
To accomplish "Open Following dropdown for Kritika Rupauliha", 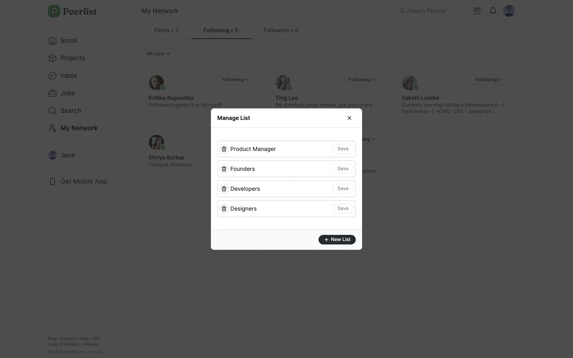I will pyautogui.click(x=236, y=80).
